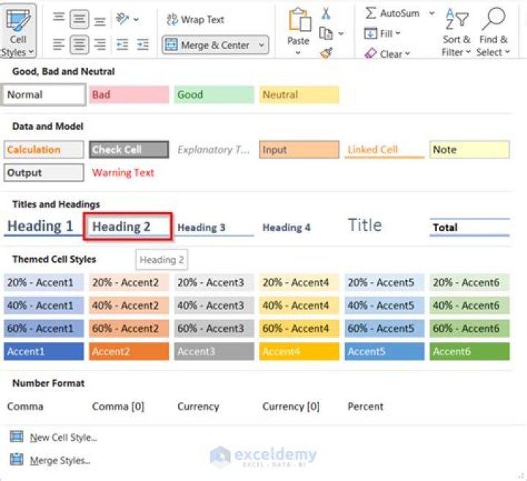Apply Currency [0] number format
Viewport: 527px width, 481px height.
(x=291, y=406)
